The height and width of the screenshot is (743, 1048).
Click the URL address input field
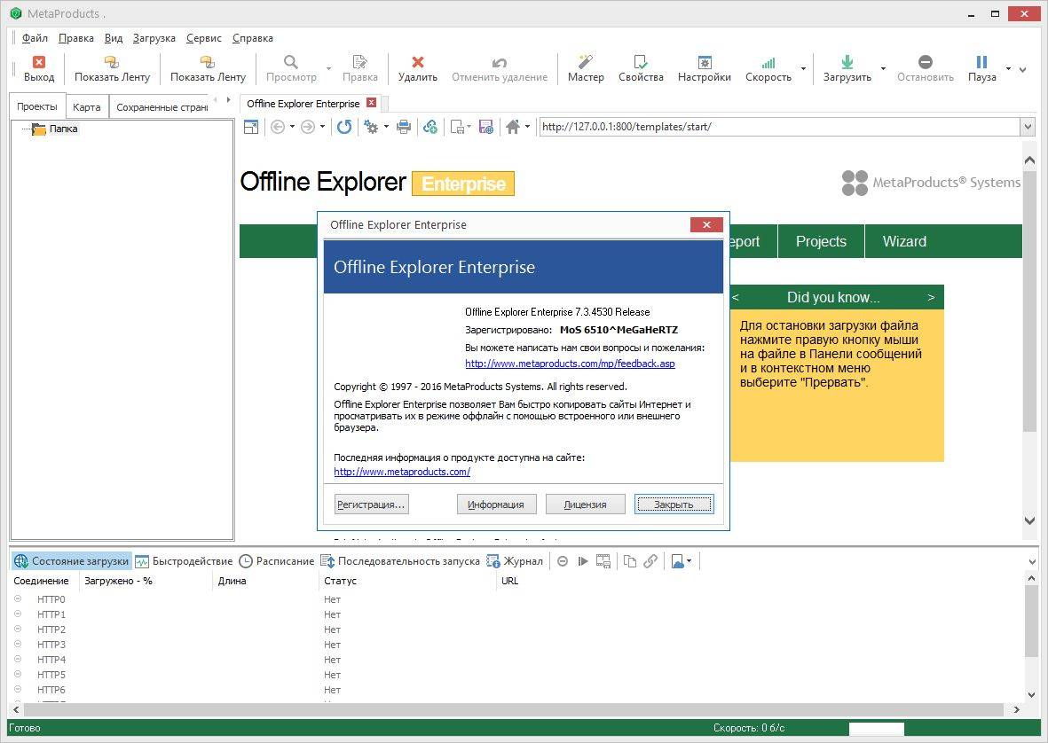(x=779, y=127)
